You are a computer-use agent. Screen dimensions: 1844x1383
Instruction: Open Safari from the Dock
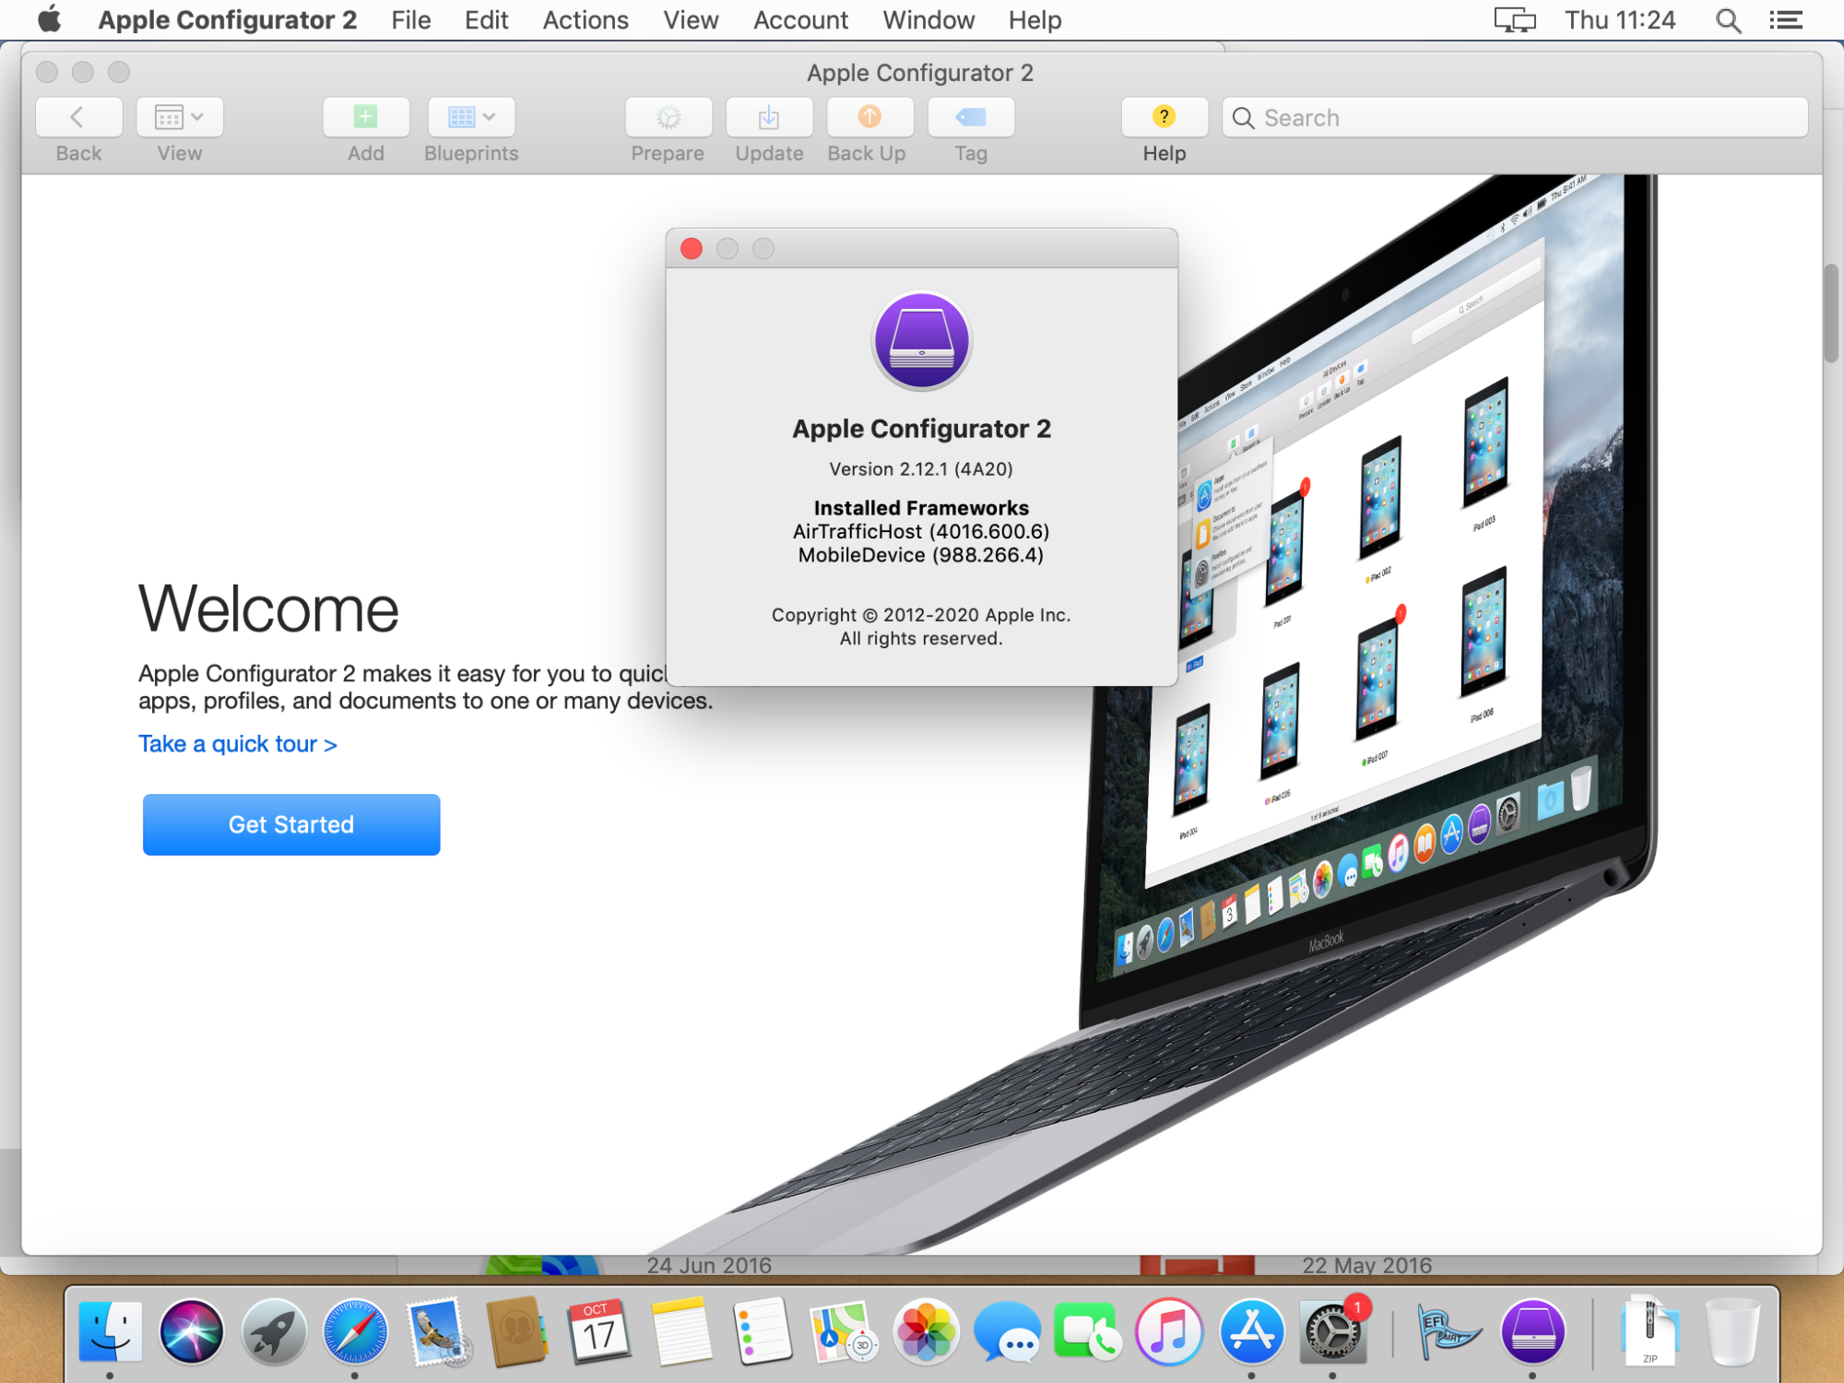[x=355, y=1331]
